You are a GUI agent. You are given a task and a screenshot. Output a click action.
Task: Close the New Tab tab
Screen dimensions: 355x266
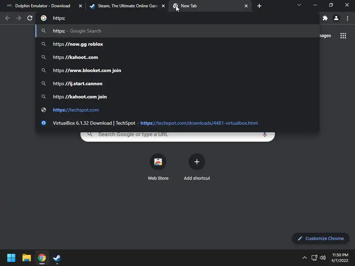pos(246,6)
